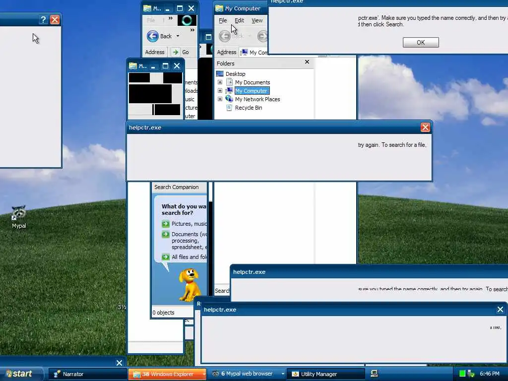Click the My Documents icon in tree
508x381 pixels.
229,82
